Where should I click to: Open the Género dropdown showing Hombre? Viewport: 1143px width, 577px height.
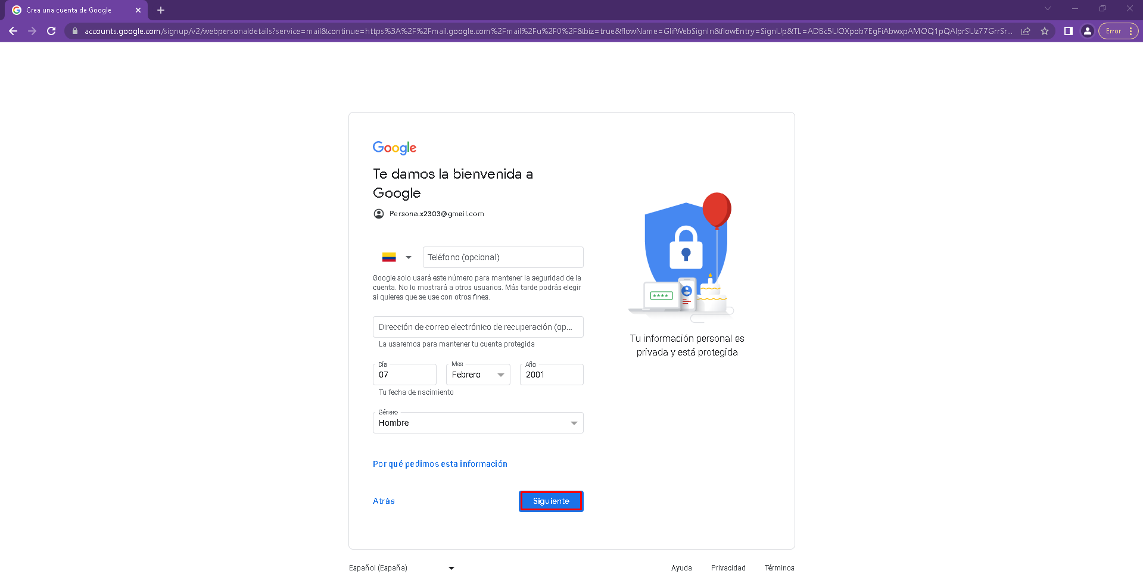coord(478,423)
